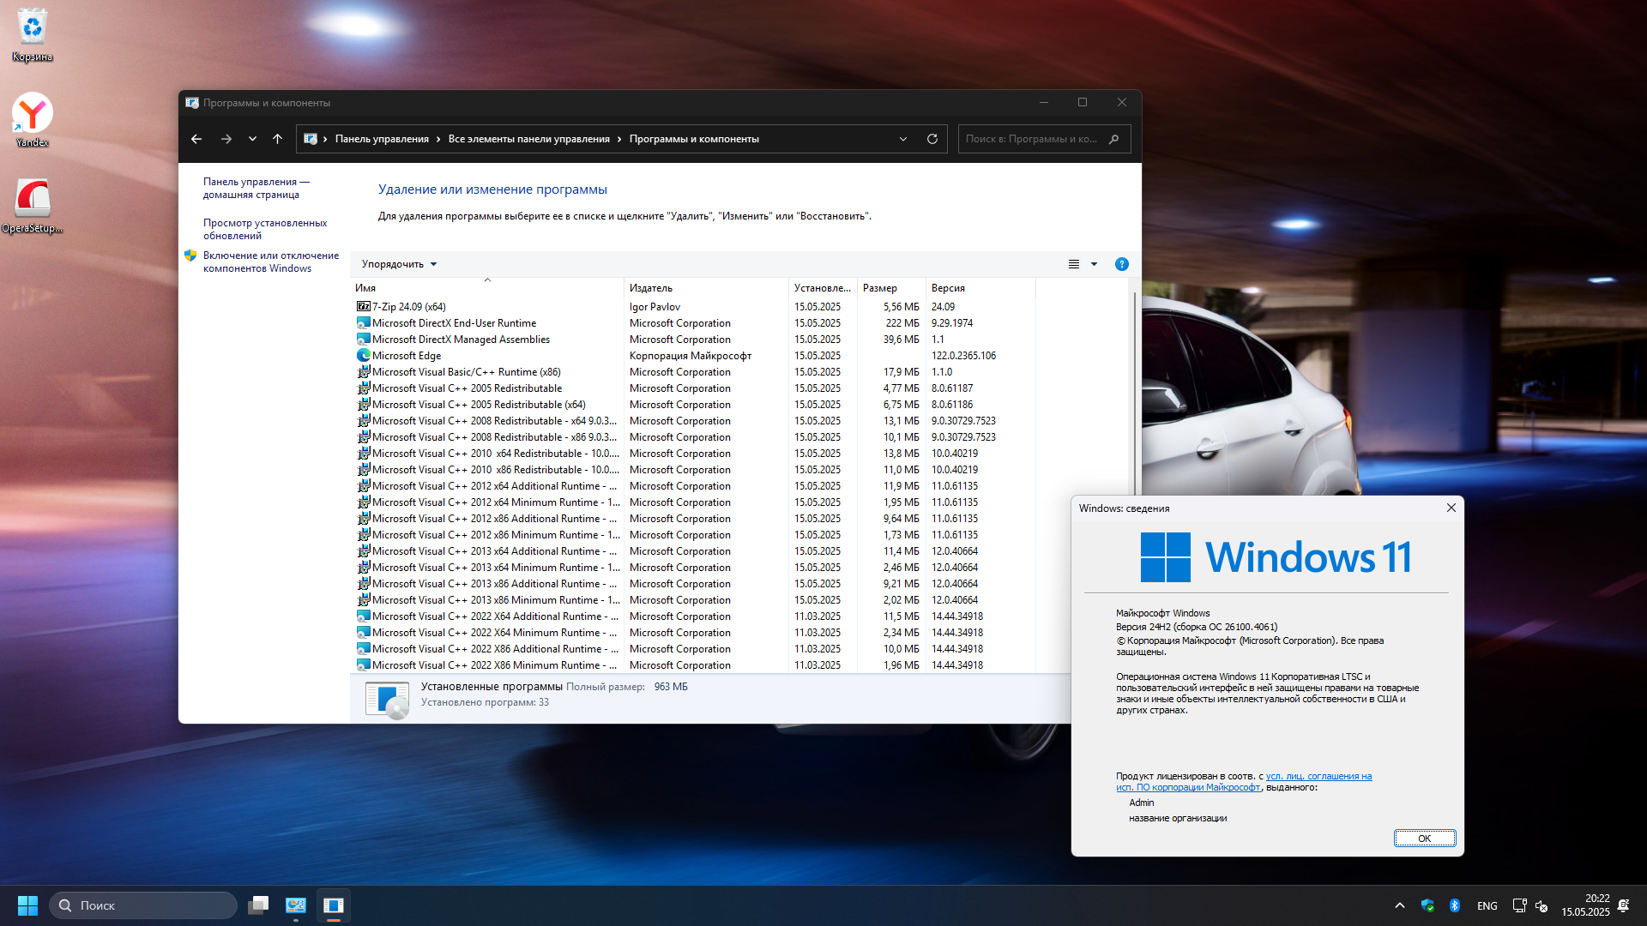Switch to Control Panel taskbar icon
This screenshot has height=926, width=1647.
pos(296,905)
